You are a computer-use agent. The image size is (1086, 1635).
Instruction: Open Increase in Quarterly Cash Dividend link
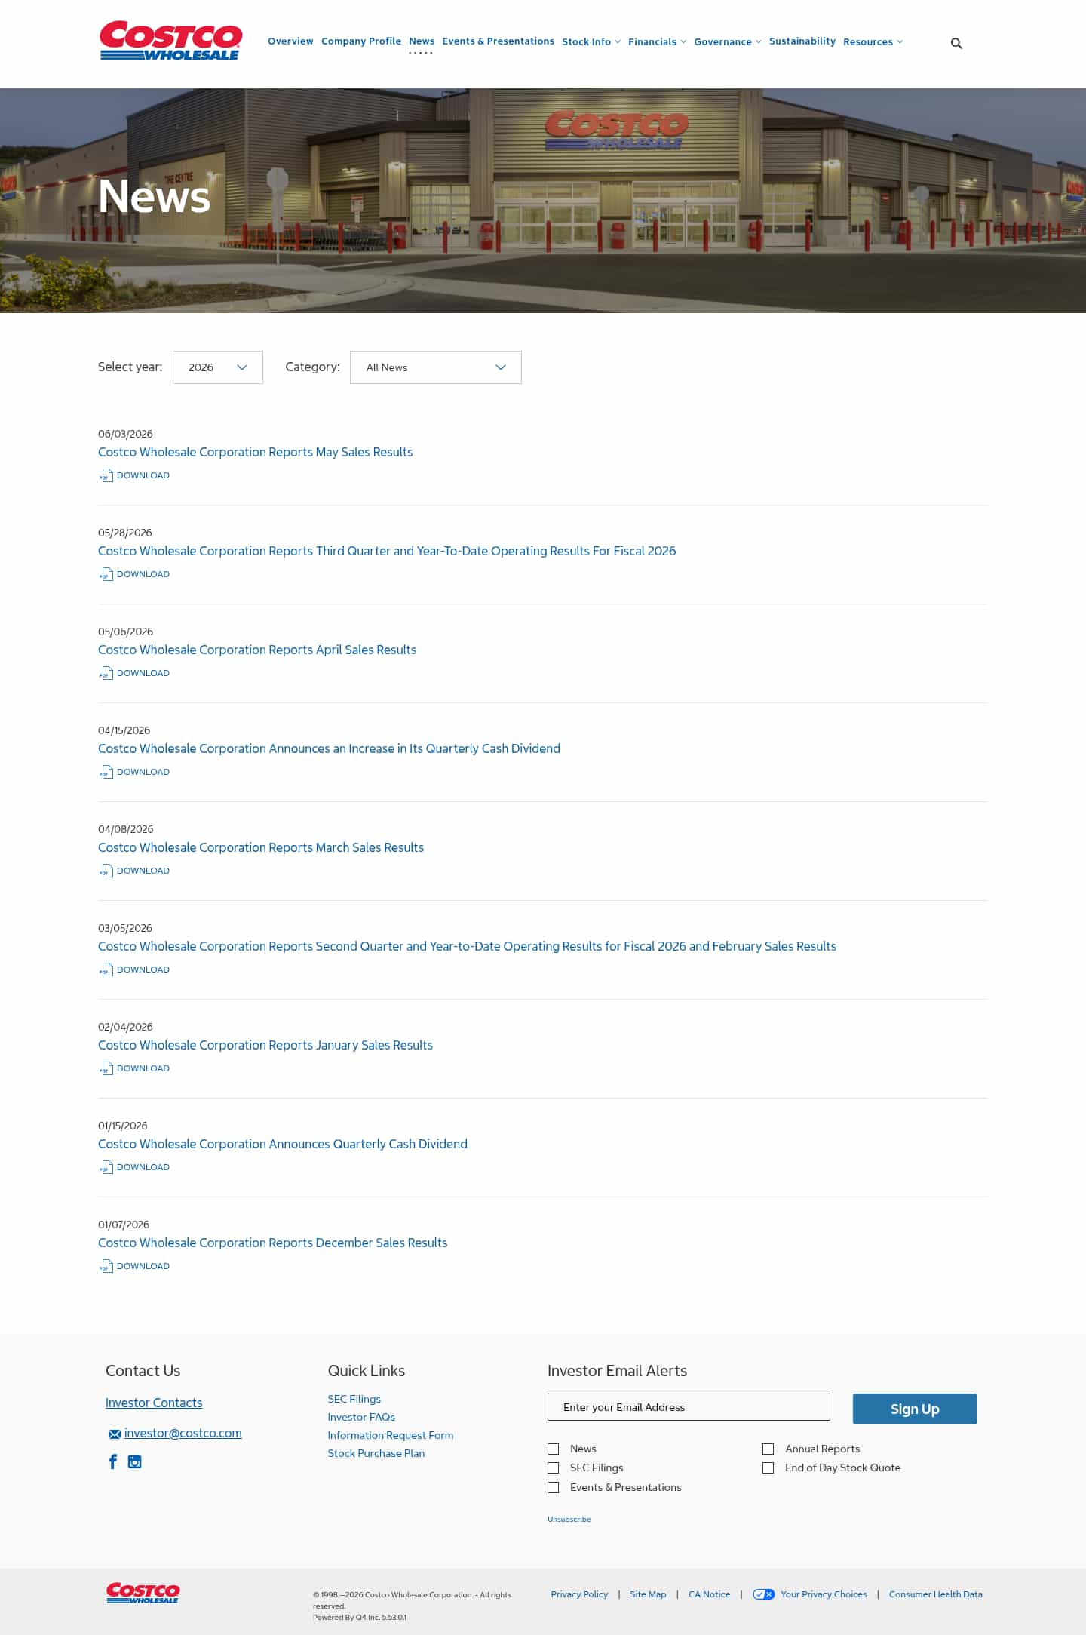(x=329, y=748)
